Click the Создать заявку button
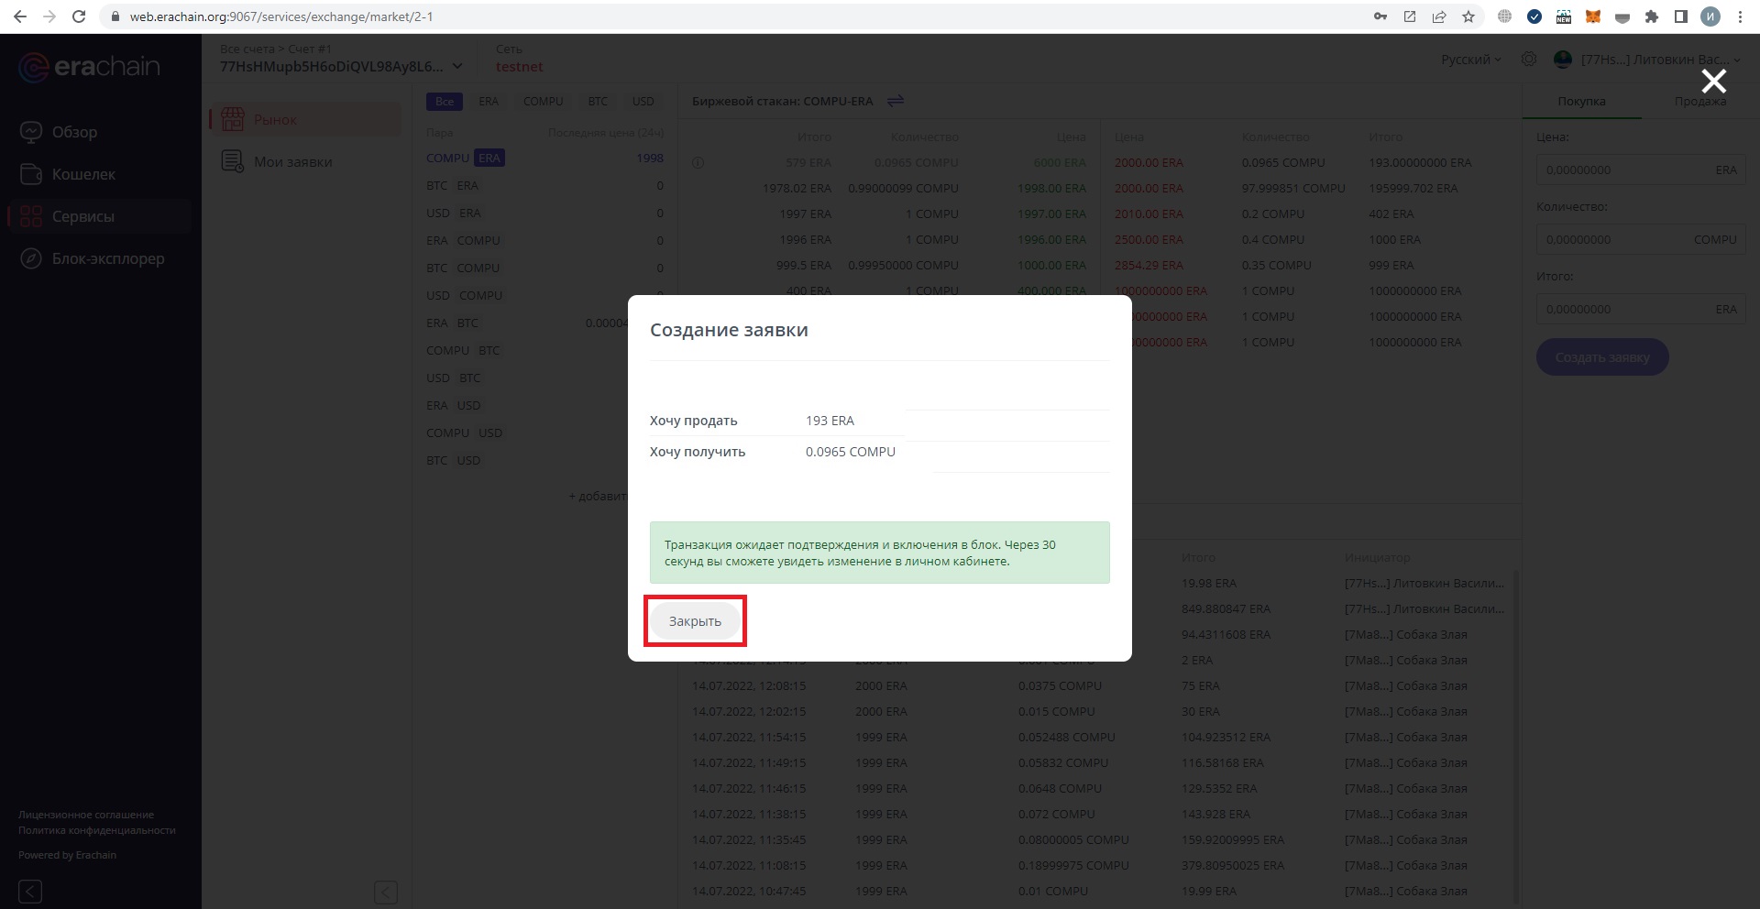This screenshot has height=909, width=1760. [1601, 357]
